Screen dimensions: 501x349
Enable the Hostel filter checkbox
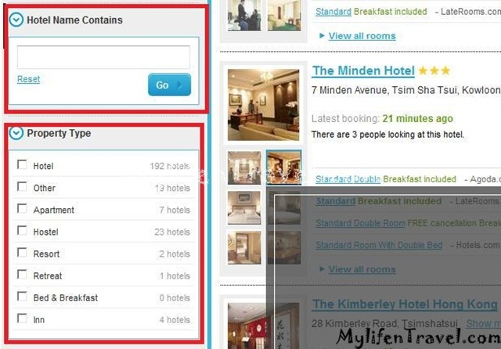click(22, 230)
